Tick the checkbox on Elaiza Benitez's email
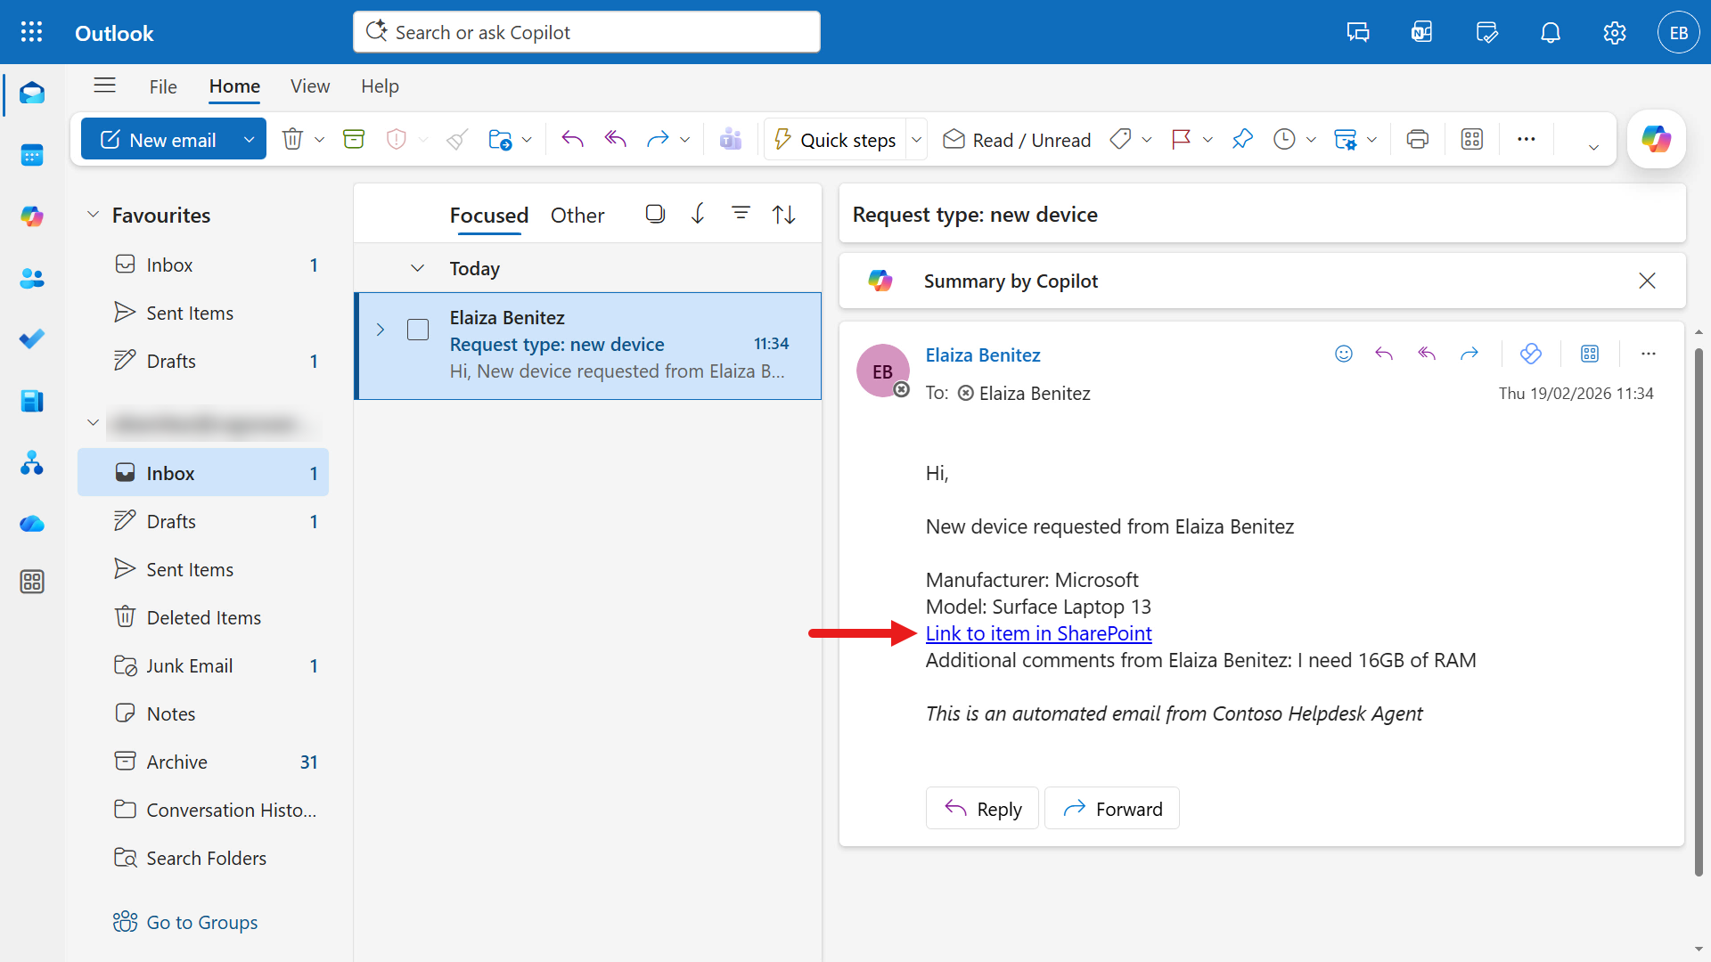Screen dimensions: 1711x962 417,330
